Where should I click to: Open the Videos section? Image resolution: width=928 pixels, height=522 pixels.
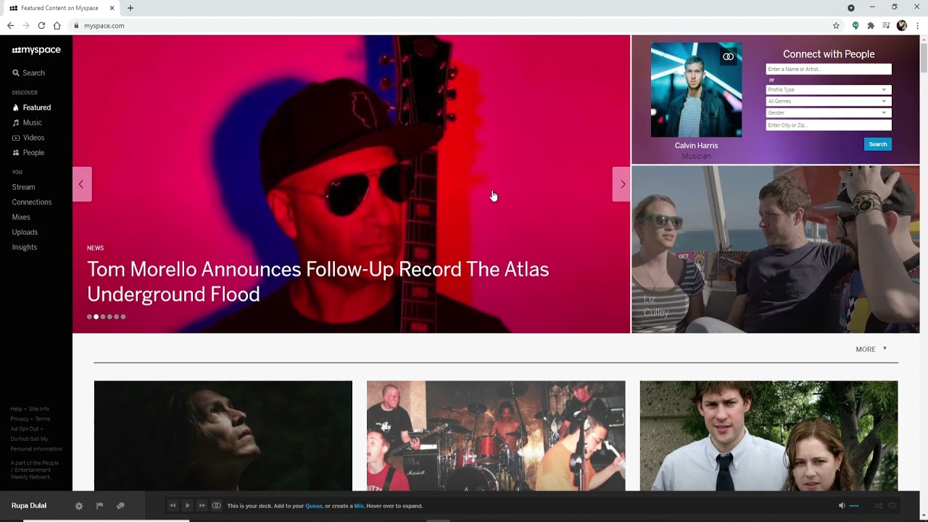click(28, 138)
